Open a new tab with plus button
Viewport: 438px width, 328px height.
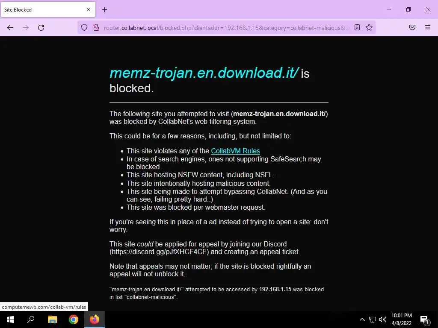click(x=104, y=10)
